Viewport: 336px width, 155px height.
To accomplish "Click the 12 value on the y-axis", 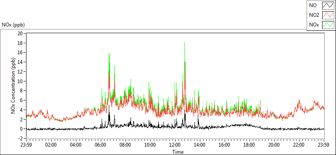I will point(20,71).
